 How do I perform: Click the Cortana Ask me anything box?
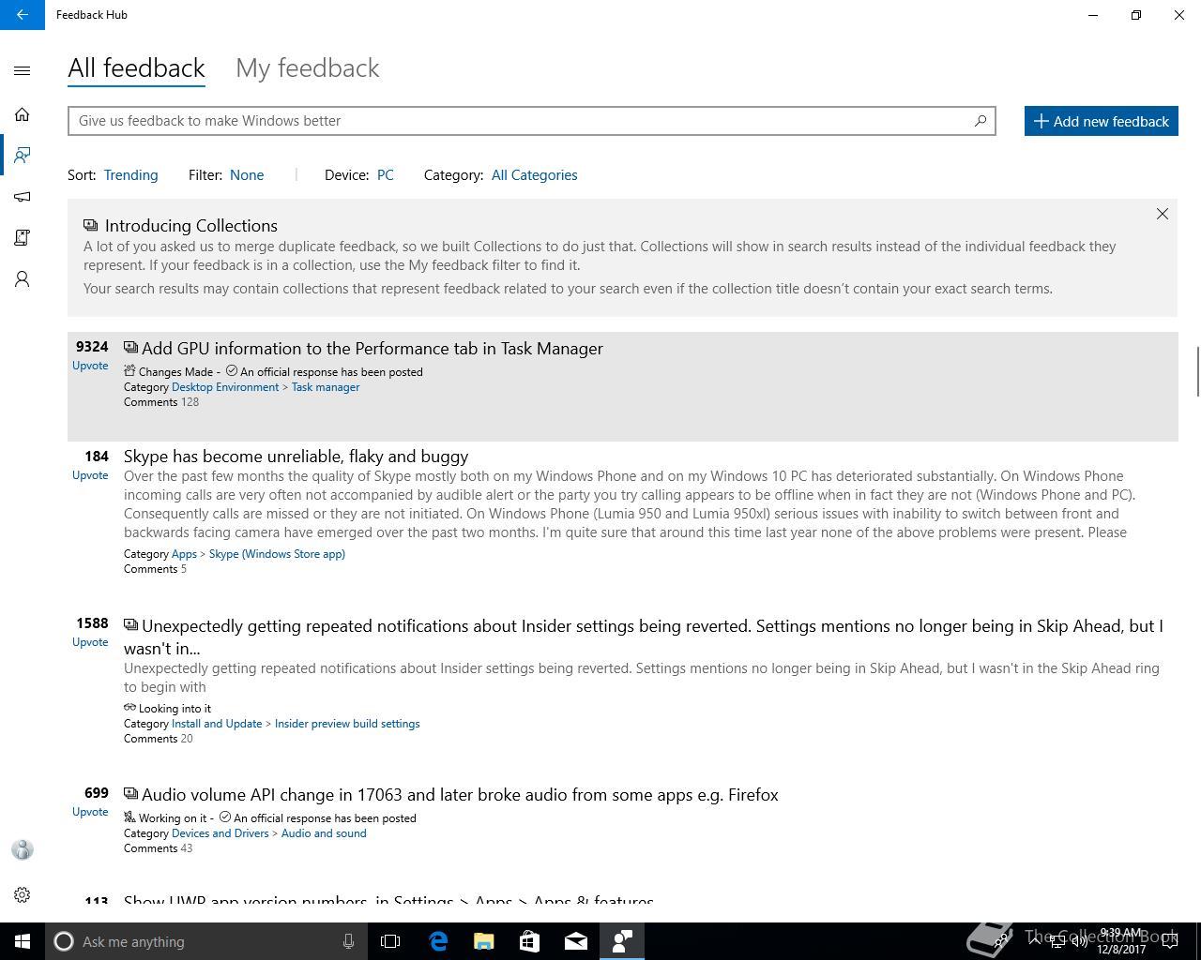pyautogui.click(x=205, y=941)
